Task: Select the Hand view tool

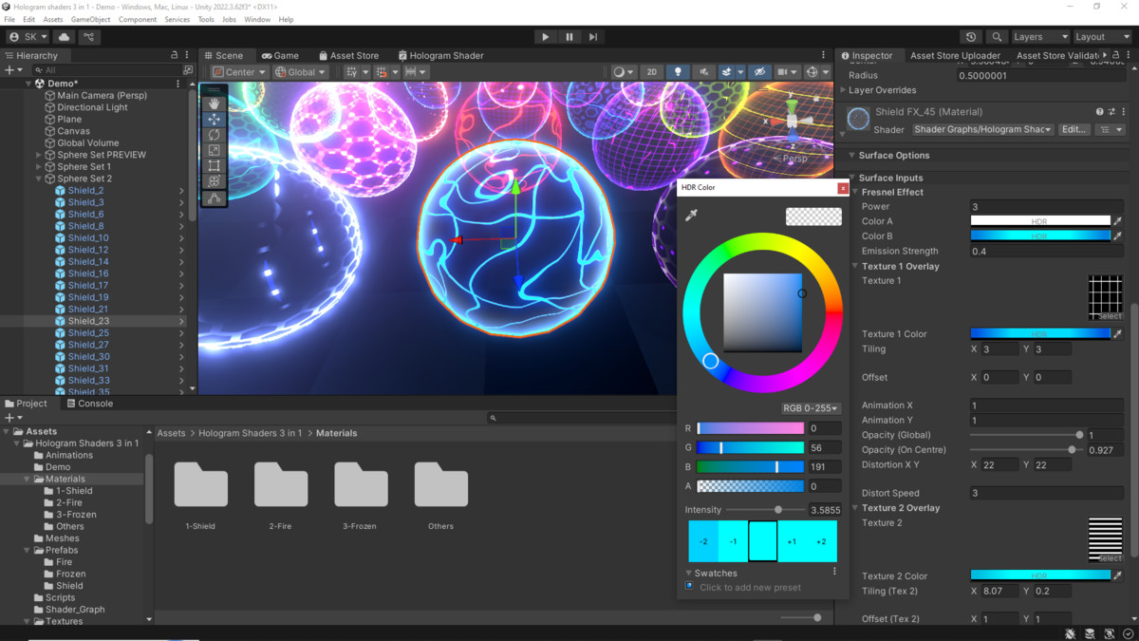Action: 215,104
